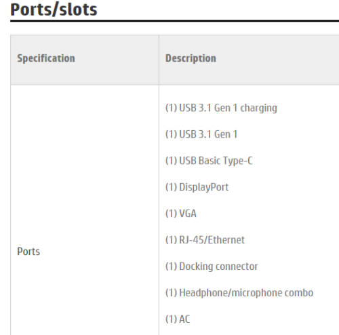Click the (1) before VGA

tap(171, 214)
